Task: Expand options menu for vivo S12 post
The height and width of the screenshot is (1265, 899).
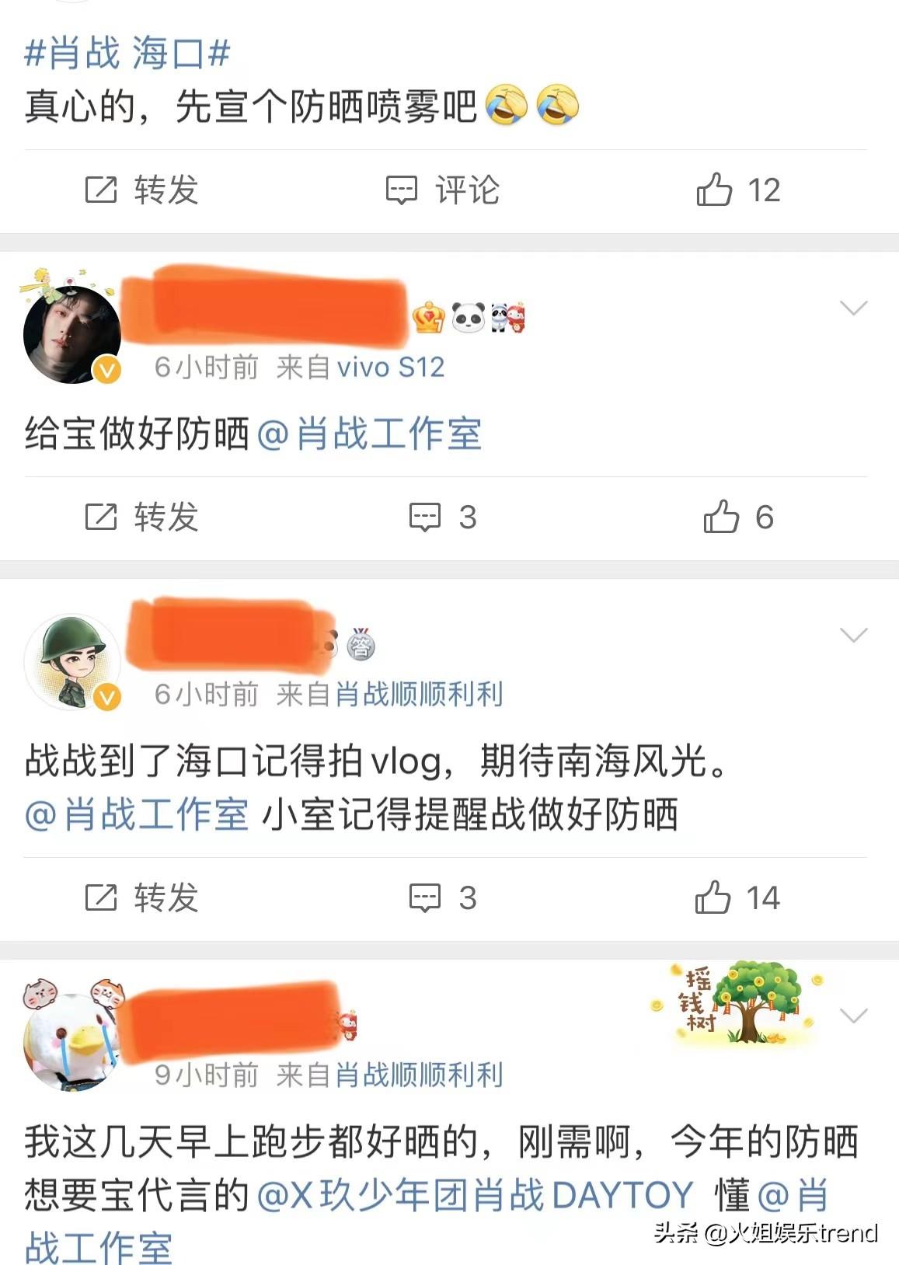Action: point(854,308)
